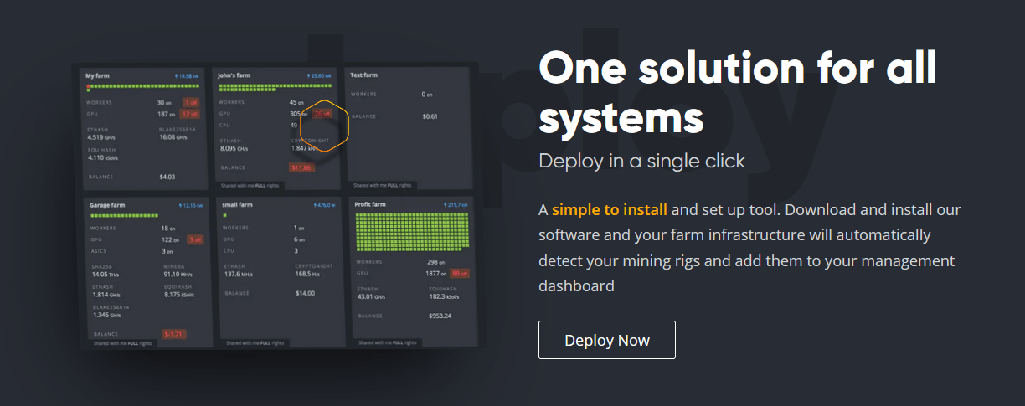Click the red offline worker square in My farm
This screenshot has width=1025, height=406.
coord(88,86)
